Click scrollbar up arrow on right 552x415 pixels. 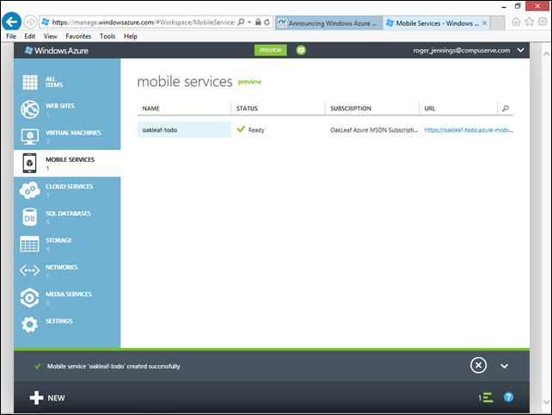click(x=546, y=54)
